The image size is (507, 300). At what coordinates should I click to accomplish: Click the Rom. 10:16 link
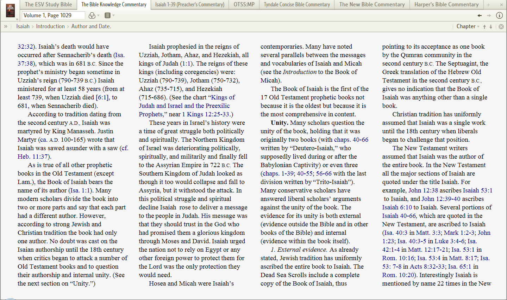398,258
